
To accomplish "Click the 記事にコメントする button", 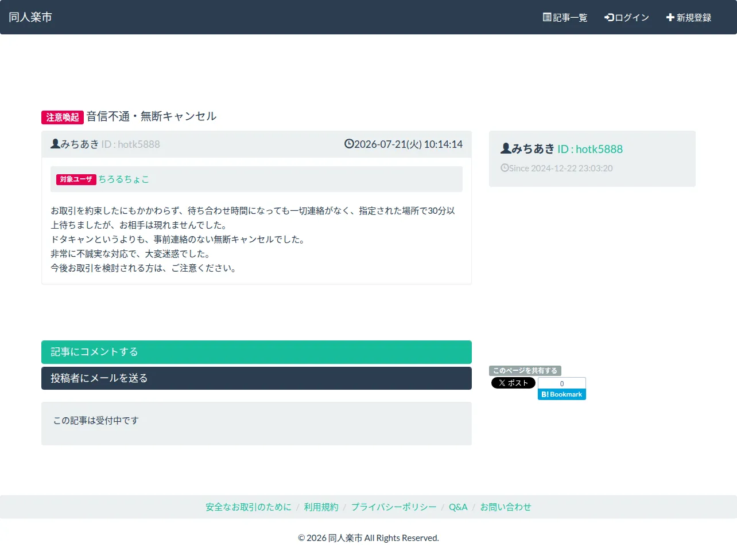I will click(x=257, y=352).
